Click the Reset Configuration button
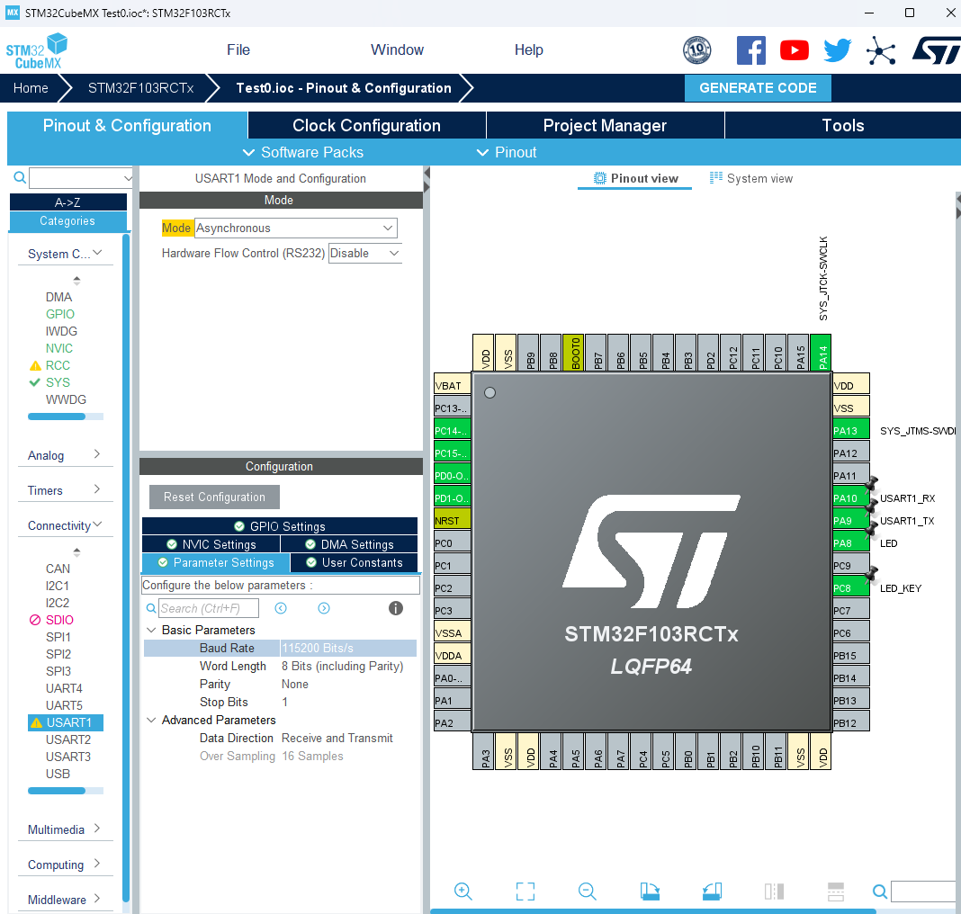This screenshot has width=961, height=914. pyautogui.click(x=214, y=497)
